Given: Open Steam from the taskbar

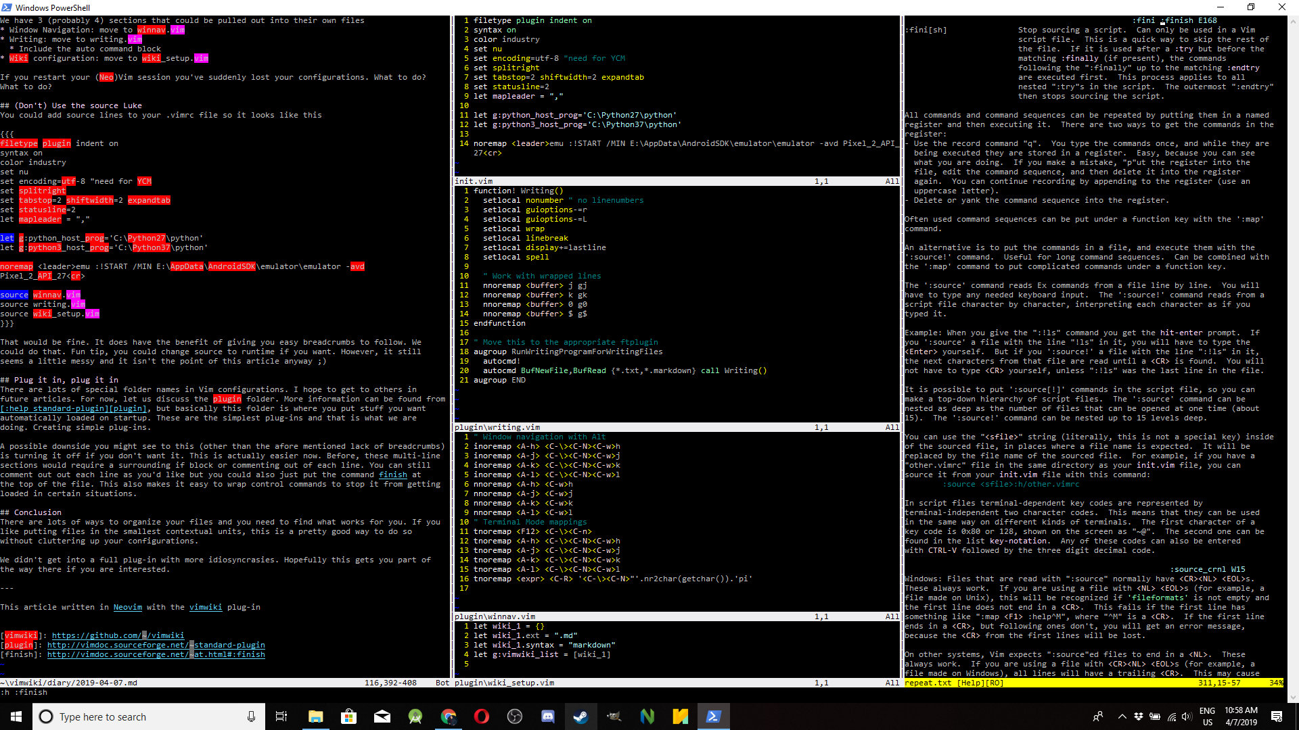Looking at the screenshot, I should click(x=580, y=716).
